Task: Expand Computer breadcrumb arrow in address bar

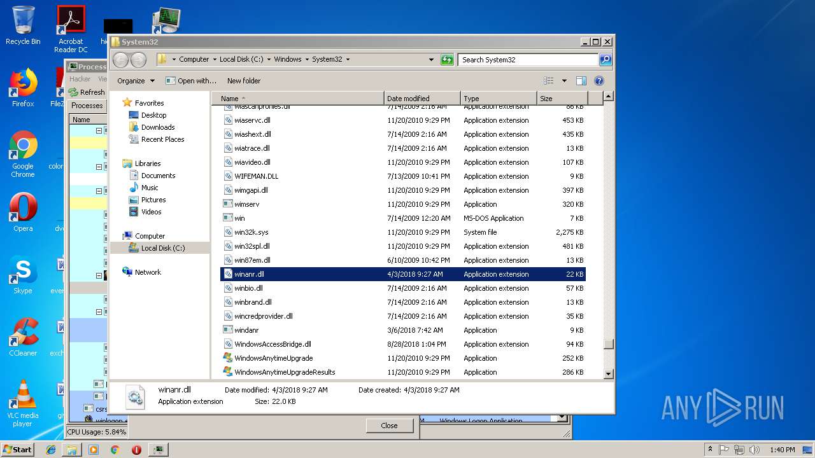Action: (x=214, y=60)
